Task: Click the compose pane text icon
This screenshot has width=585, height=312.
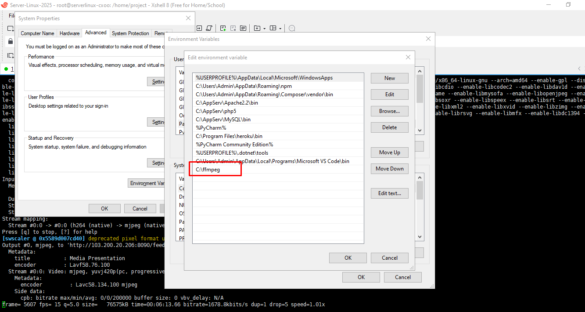Action: coord(243,28)
